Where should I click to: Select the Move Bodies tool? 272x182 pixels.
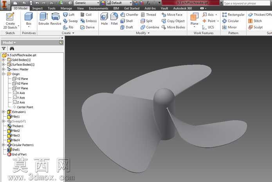[x=173, y=27]
